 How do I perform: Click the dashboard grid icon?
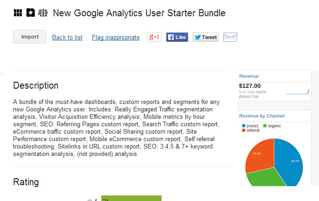(x=18, y=13)
